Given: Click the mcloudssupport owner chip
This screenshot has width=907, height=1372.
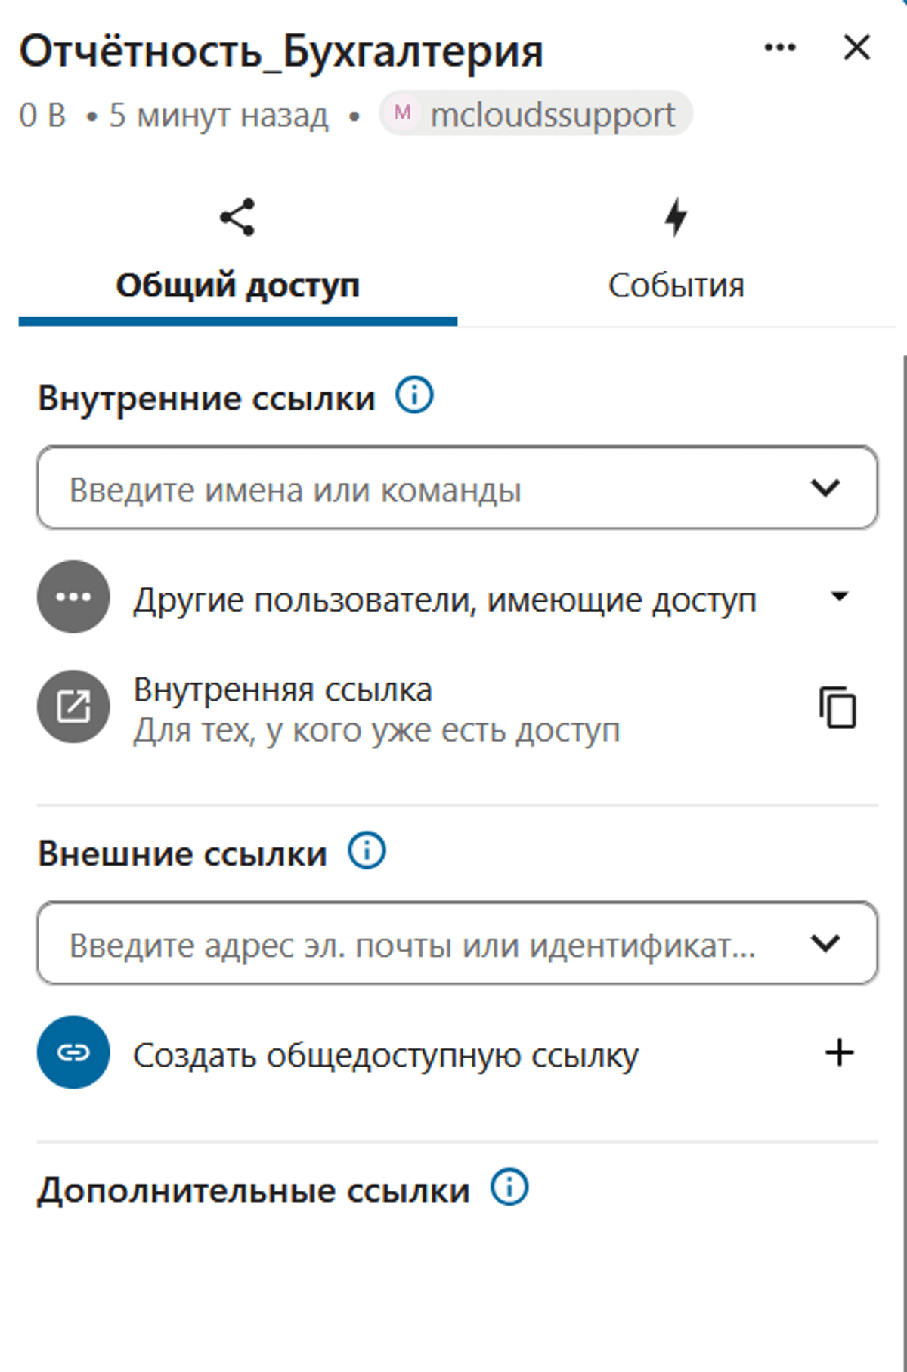Looking at the screenshot, I should [x=536, y=114].
